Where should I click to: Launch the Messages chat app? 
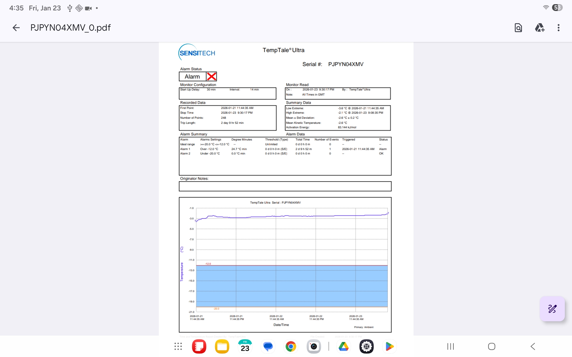point(268,346)
